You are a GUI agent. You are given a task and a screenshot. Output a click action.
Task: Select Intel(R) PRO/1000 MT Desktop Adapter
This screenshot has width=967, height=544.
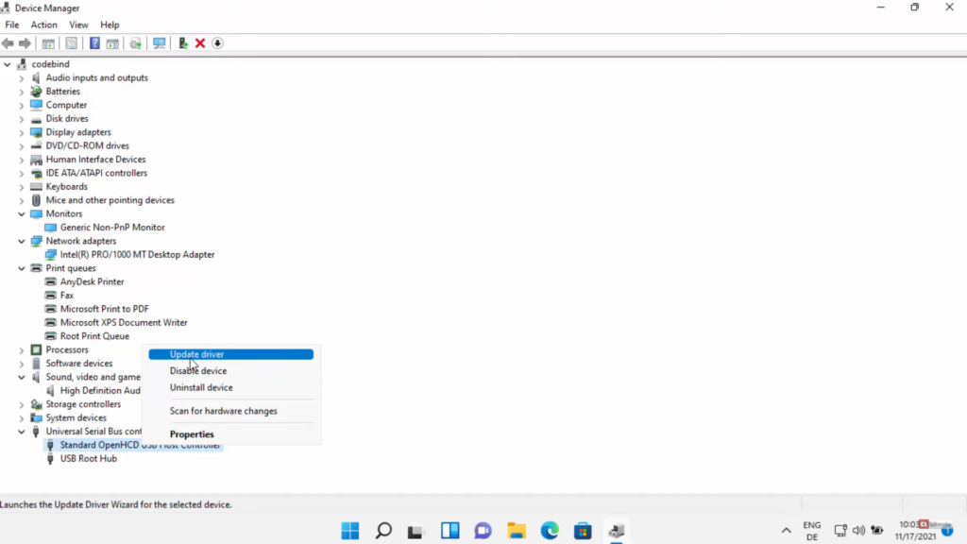click(138, 254)
